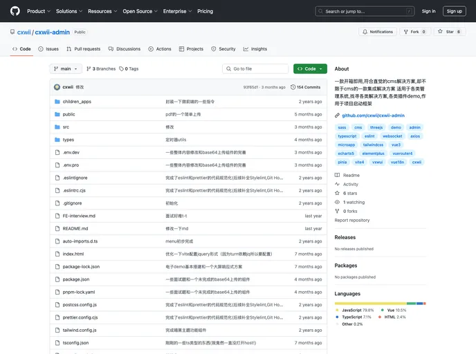
Task: Click the 93f65d1 commit hash
Action: tap(250, 87)
